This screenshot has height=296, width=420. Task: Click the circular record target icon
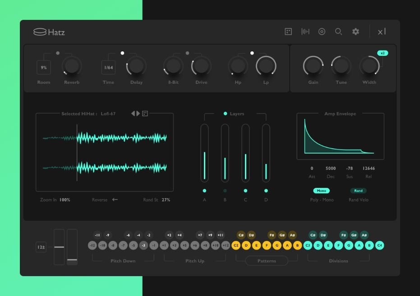[x=322, y=32]
